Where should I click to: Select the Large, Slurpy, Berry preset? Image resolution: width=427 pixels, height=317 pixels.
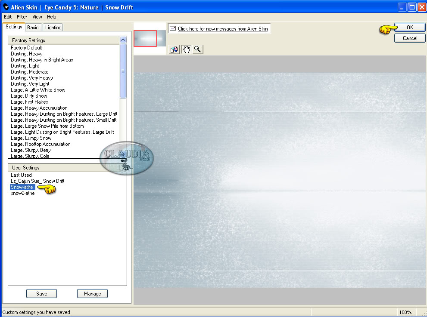point(31,150)
